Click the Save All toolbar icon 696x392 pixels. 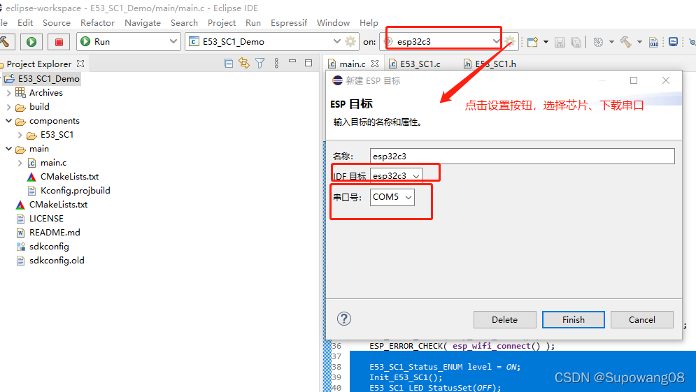(576, 42)
